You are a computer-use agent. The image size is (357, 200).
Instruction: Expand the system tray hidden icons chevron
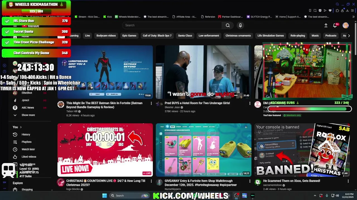[x=315, y=196]
